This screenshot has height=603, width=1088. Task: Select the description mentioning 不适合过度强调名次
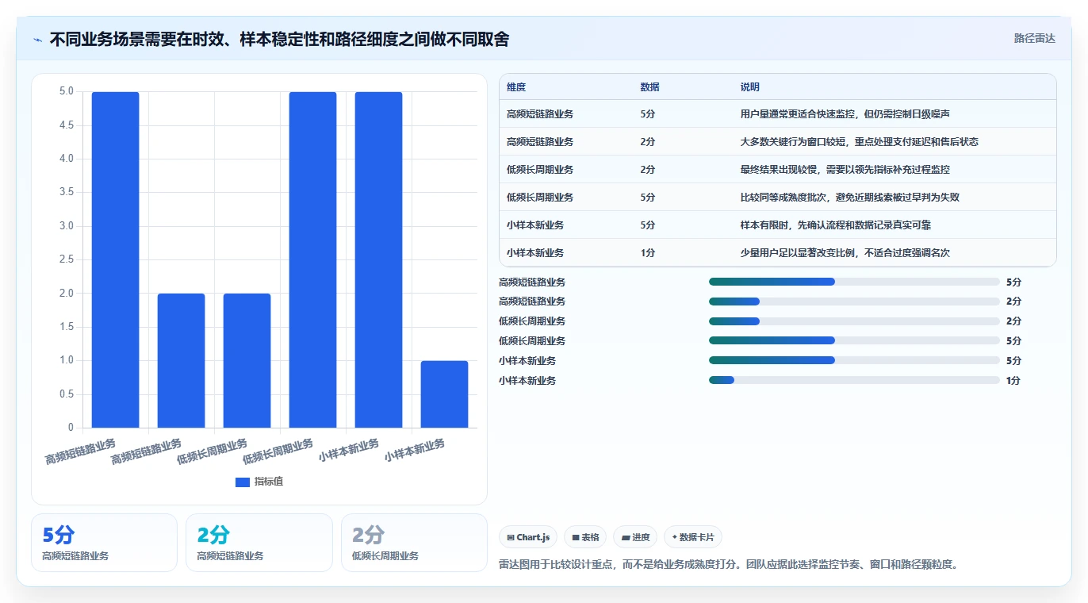[845, 253]
